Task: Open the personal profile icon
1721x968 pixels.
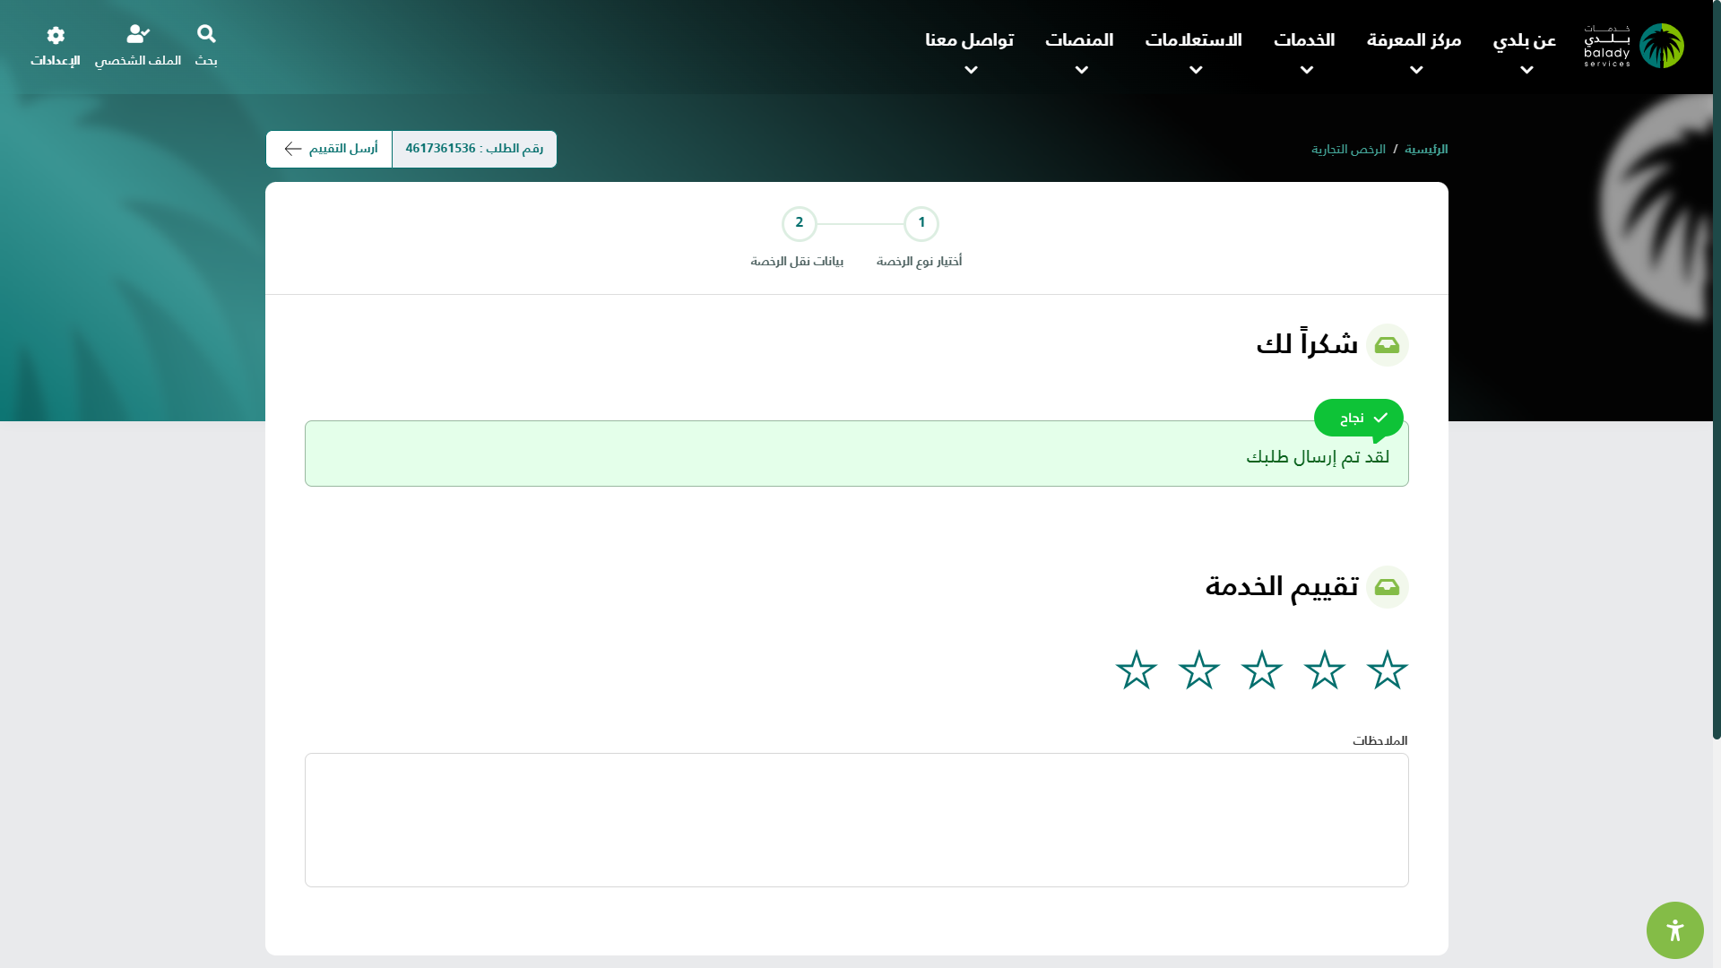Action: coord(138,35)
